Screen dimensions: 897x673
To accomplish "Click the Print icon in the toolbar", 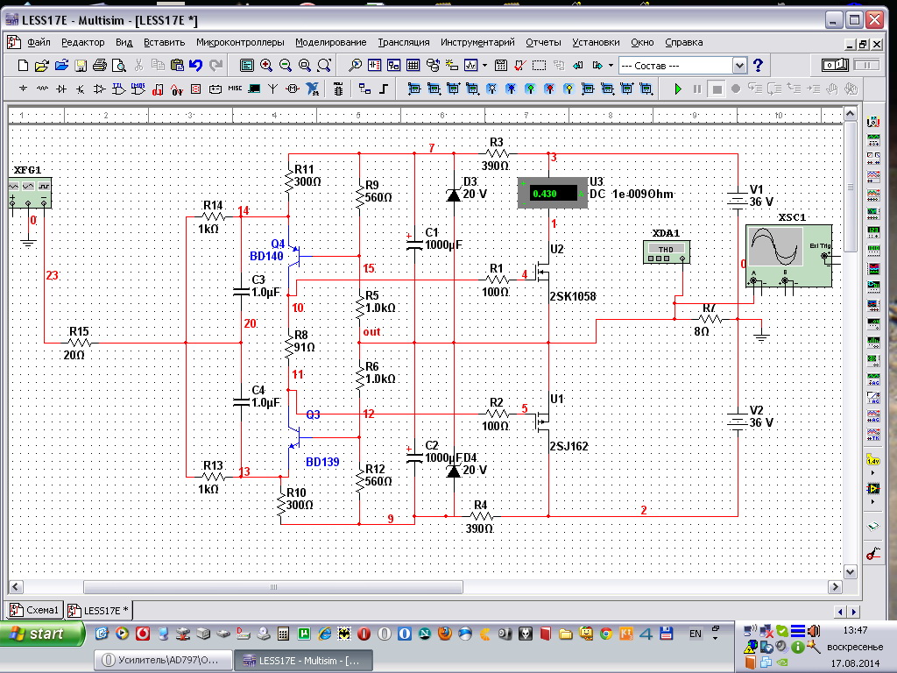I will [x=100, y=66].
